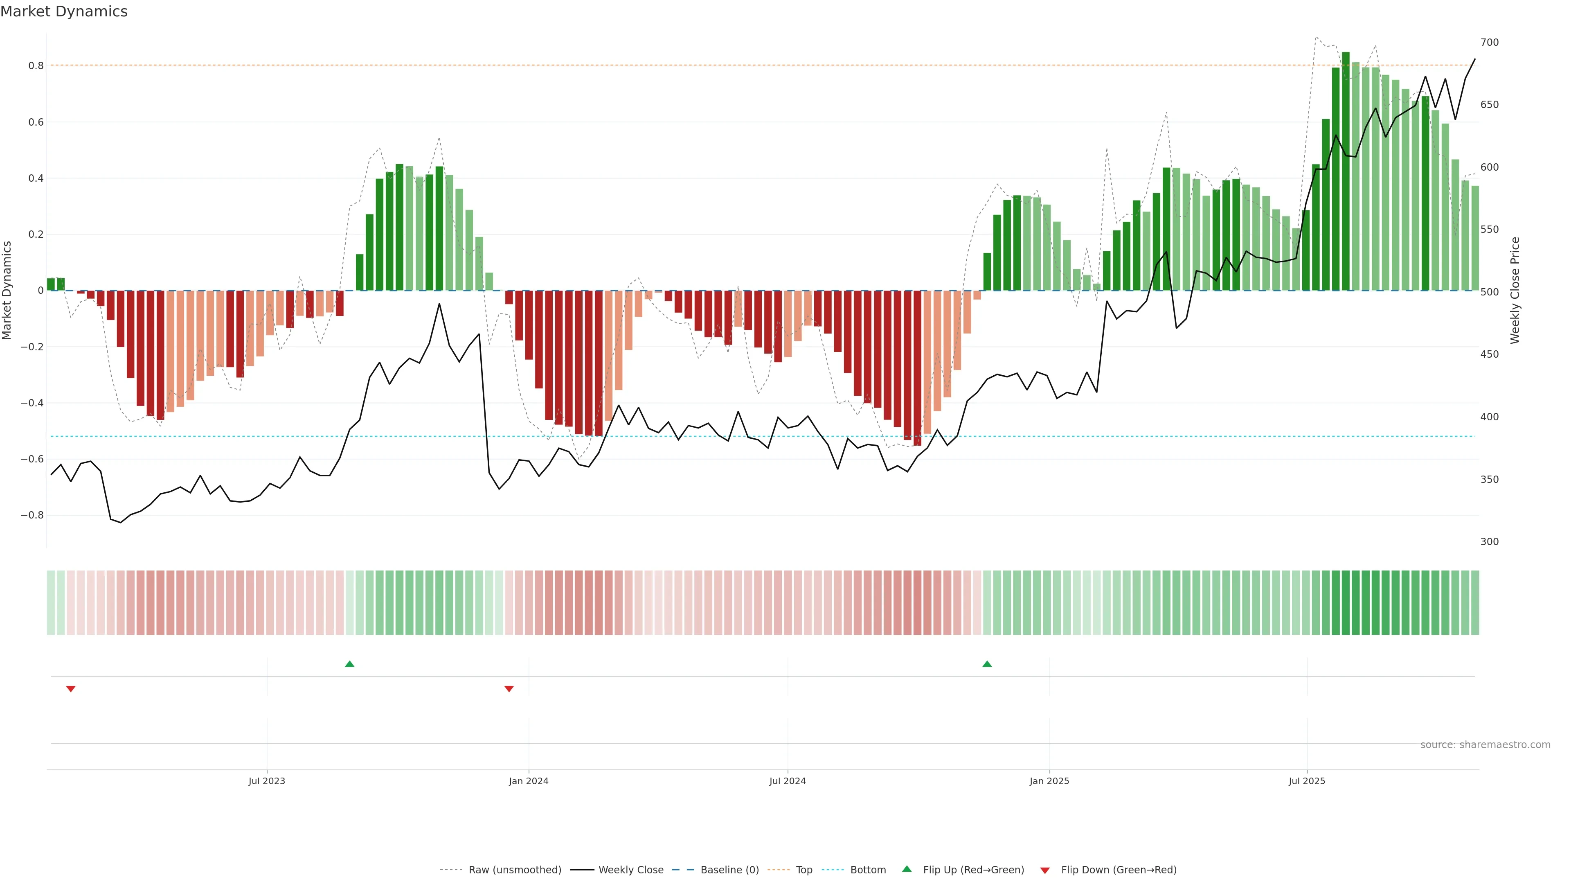Click the leftmost red Flip Down triangle marker
This screenshot has height=884, width=1571.
point(71,689)
